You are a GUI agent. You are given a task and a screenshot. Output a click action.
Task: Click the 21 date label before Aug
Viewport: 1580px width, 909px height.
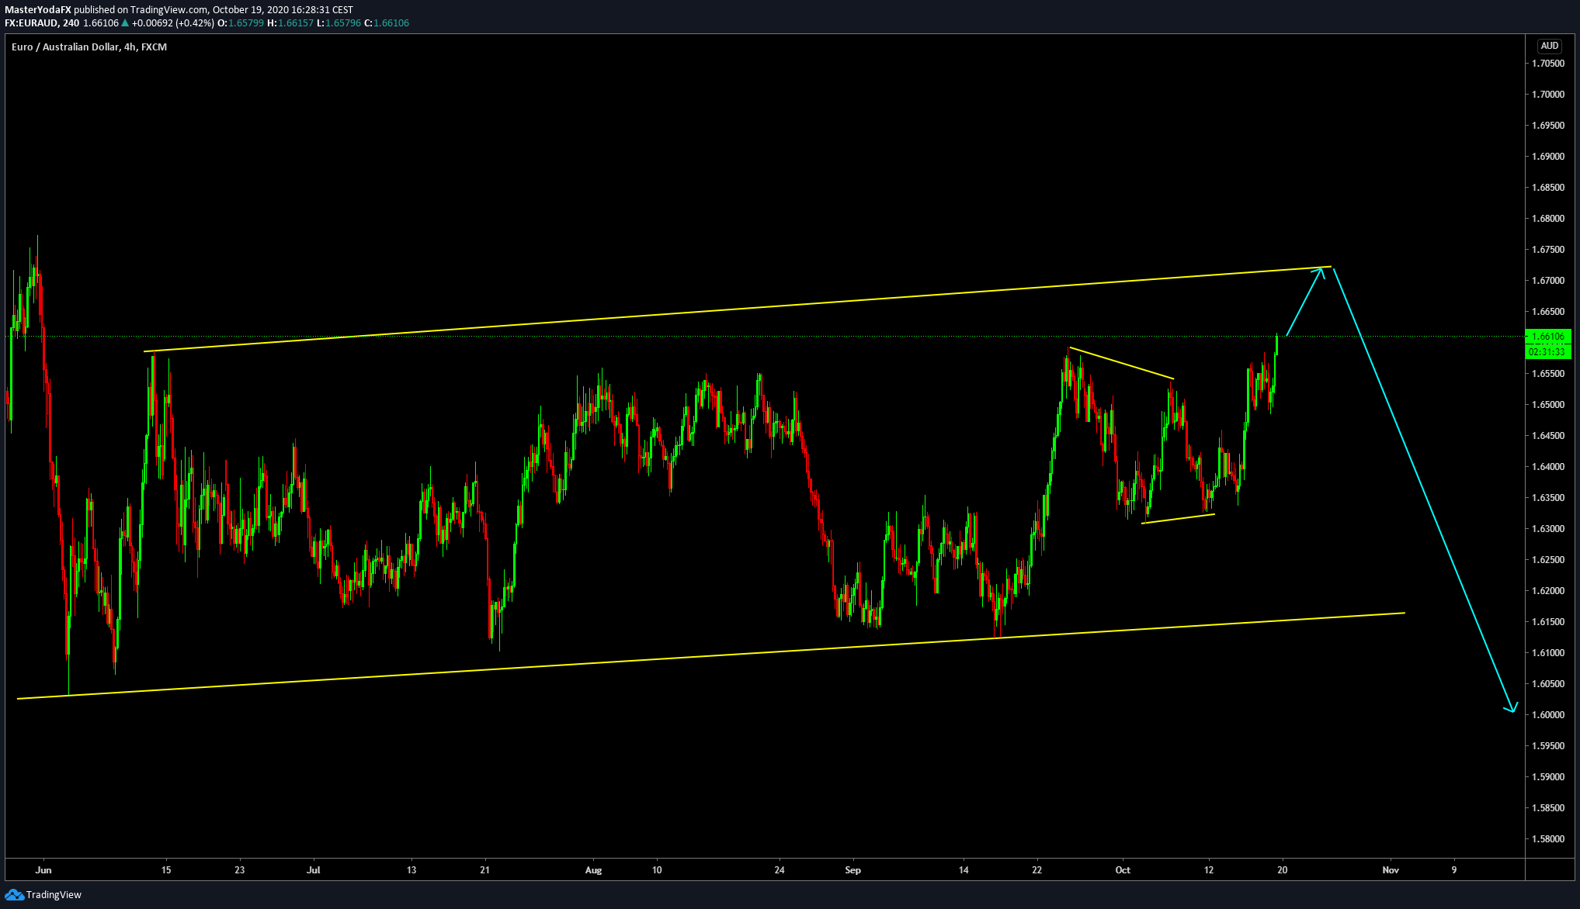pyautogui.click(x=485, y=870)
